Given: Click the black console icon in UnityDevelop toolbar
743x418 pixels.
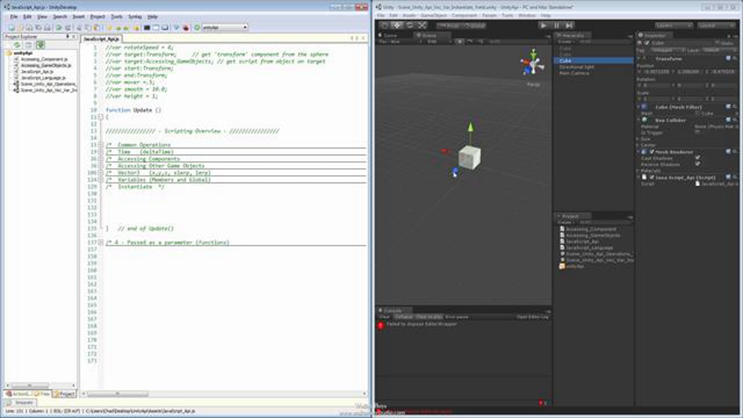Looking at the screenshot, I should pyautogui.click(x=147, y=28).
